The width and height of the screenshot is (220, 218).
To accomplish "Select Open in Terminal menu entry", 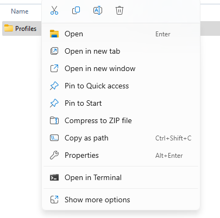I will (x=121, y=177).
